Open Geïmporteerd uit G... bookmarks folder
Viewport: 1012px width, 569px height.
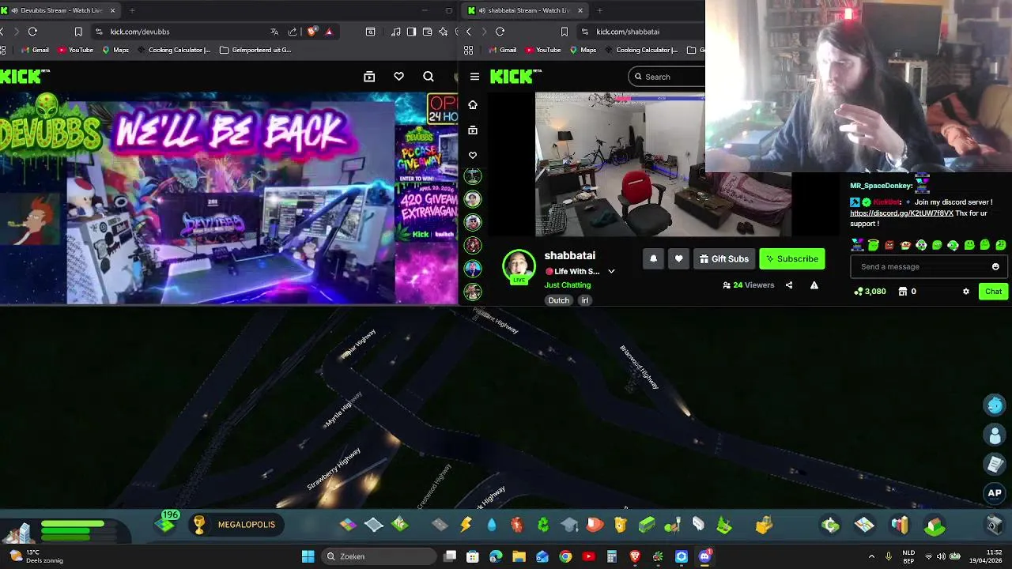pos(255,50)
